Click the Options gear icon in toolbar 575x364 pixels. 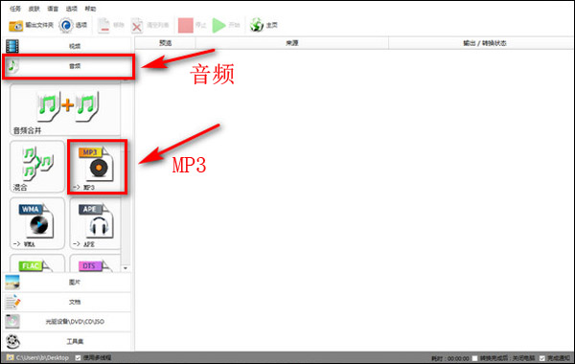66,26
